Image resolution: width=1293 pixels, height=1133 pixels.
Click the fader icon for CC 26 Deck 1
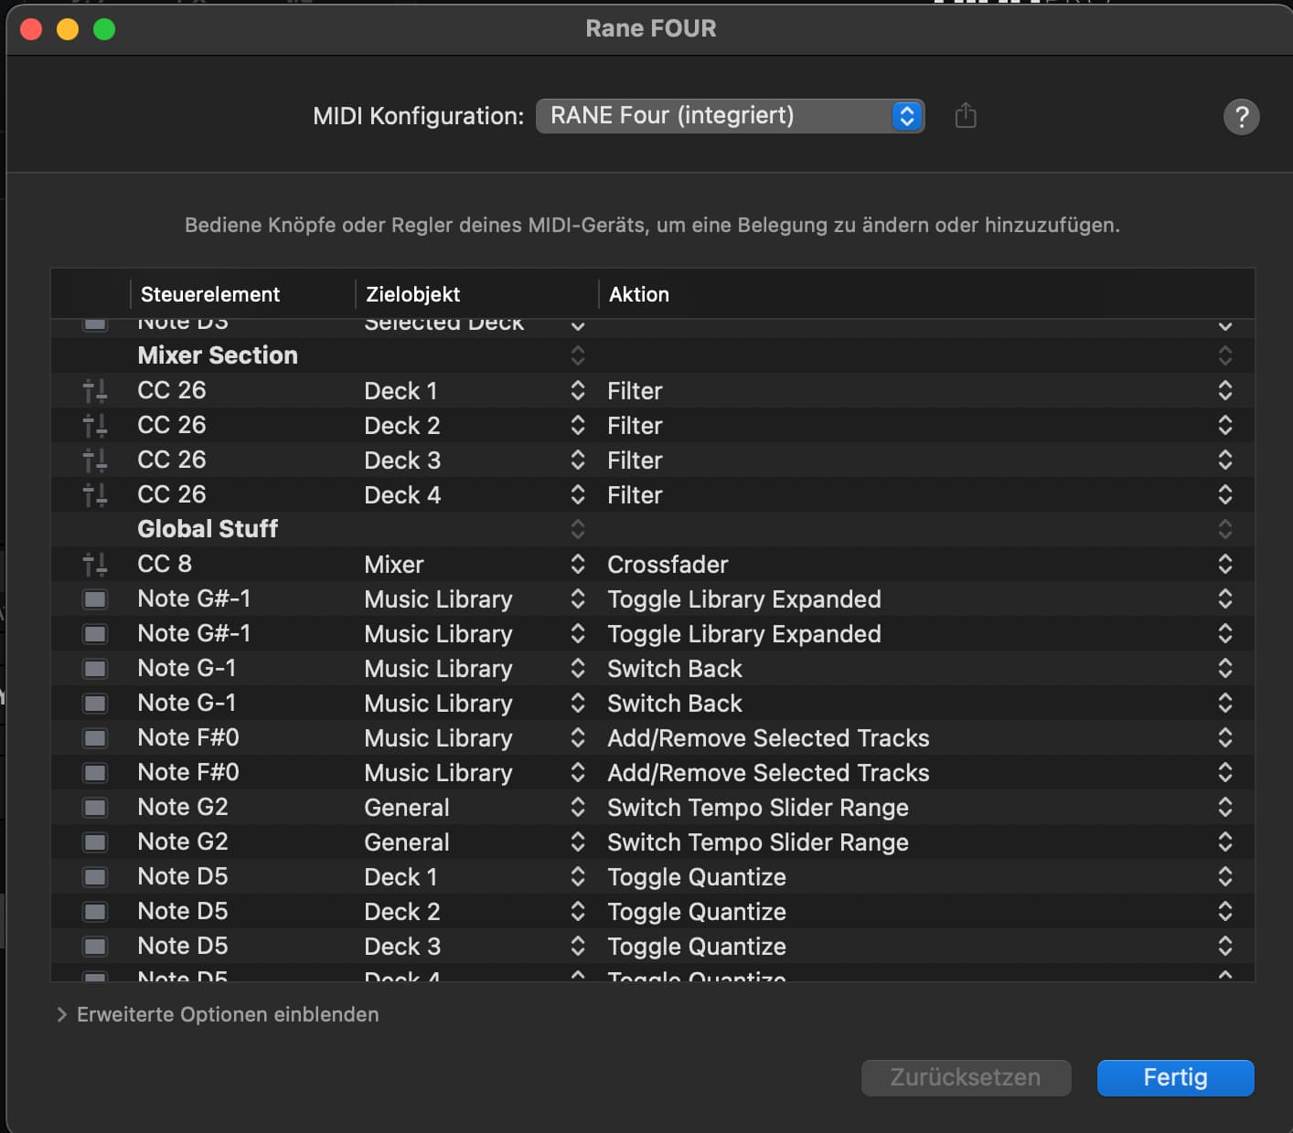95,391
